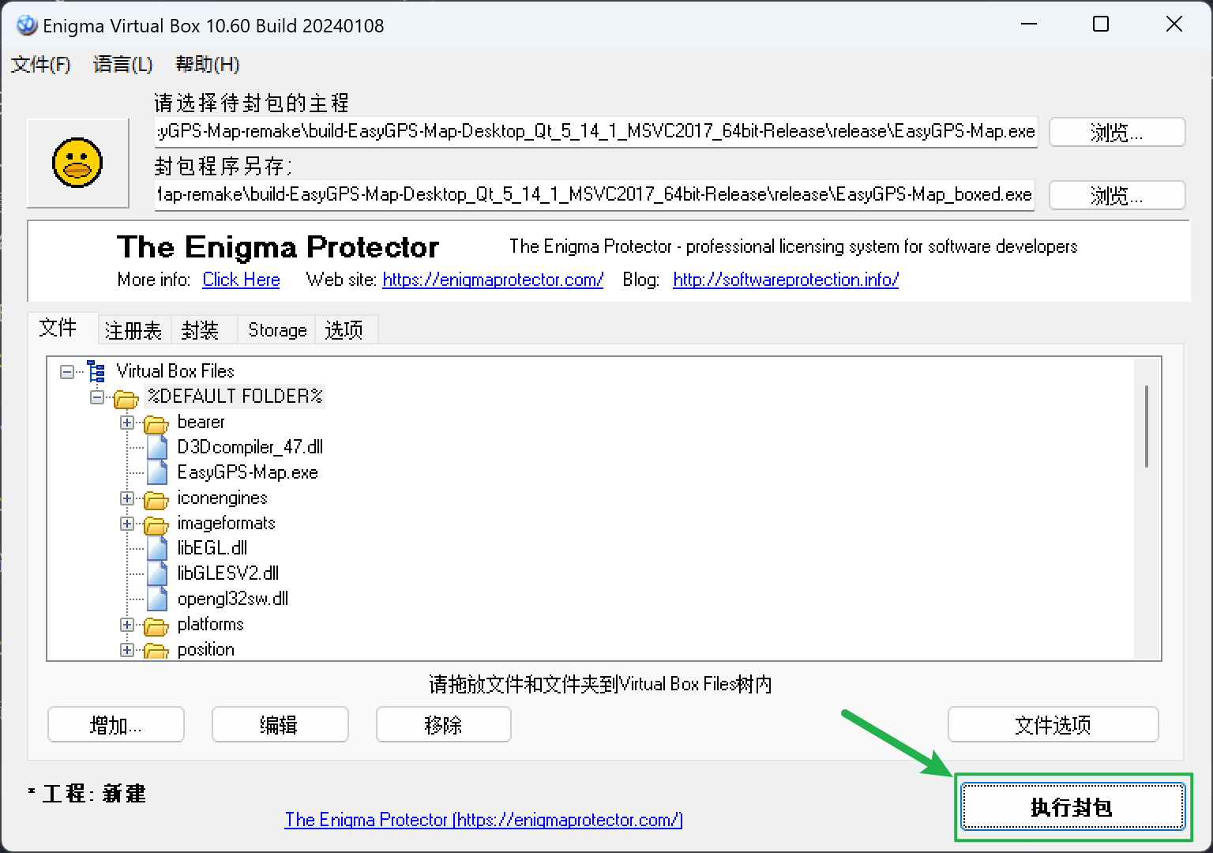Click the 编辑 button

coord(280,724)
